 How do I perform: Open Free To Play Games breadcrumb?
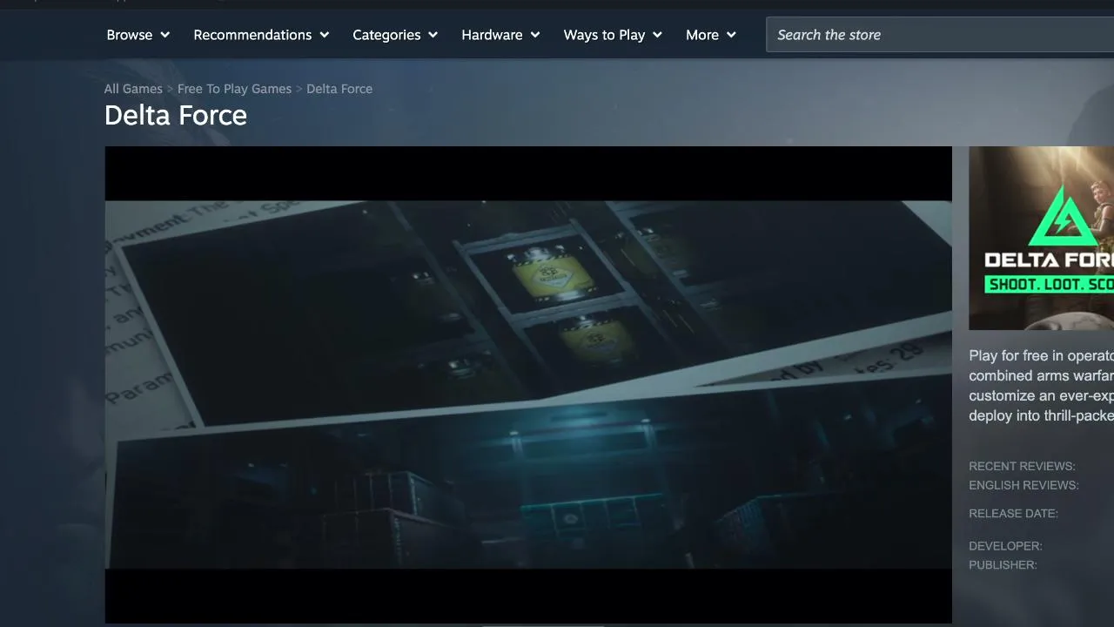[234, 89]
